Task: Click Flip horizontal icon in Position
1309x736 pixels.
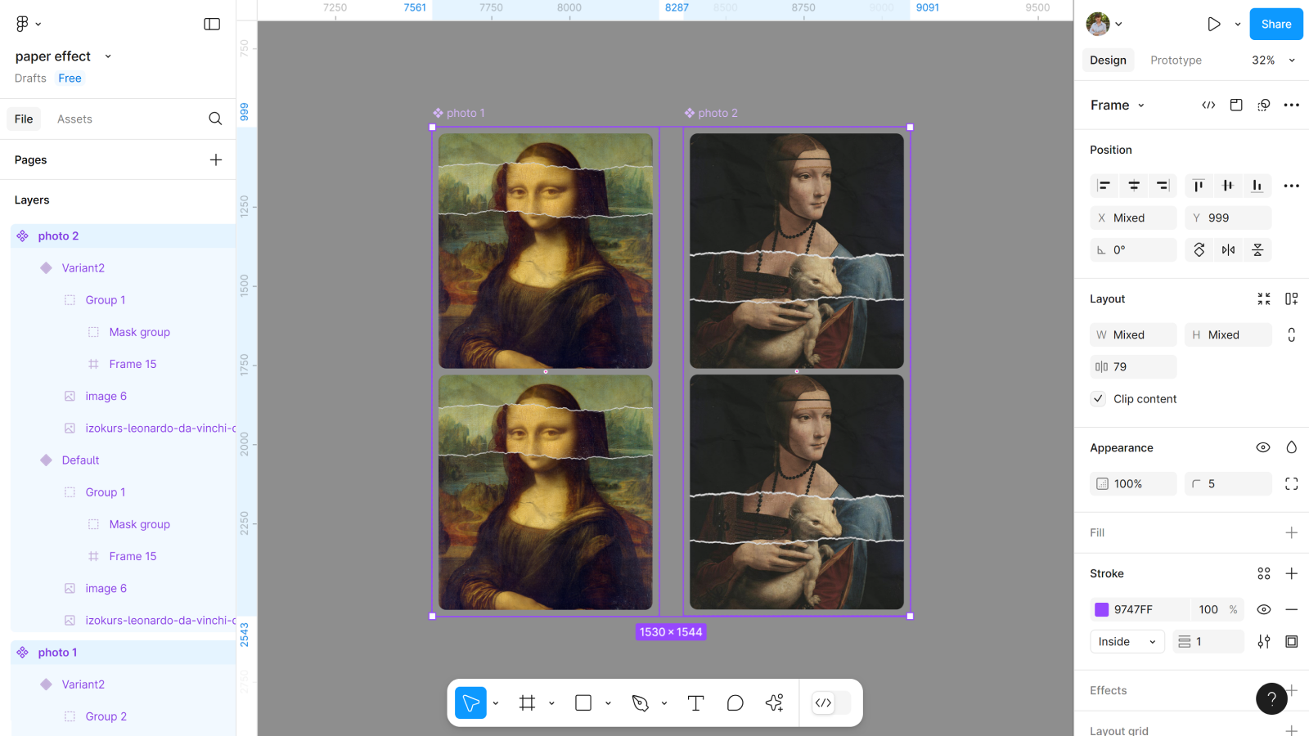Action: [x=1228, y=250]
